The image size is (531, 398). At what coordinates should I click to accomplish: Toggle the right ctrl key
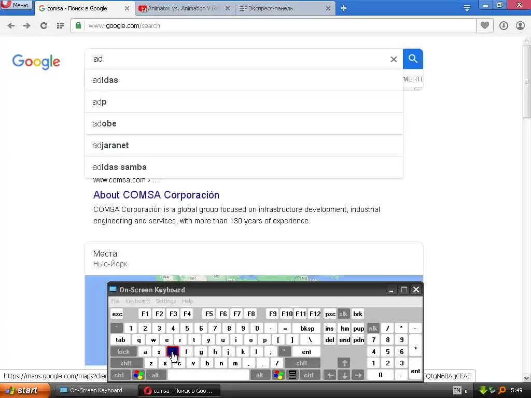[x=309, y=375]
